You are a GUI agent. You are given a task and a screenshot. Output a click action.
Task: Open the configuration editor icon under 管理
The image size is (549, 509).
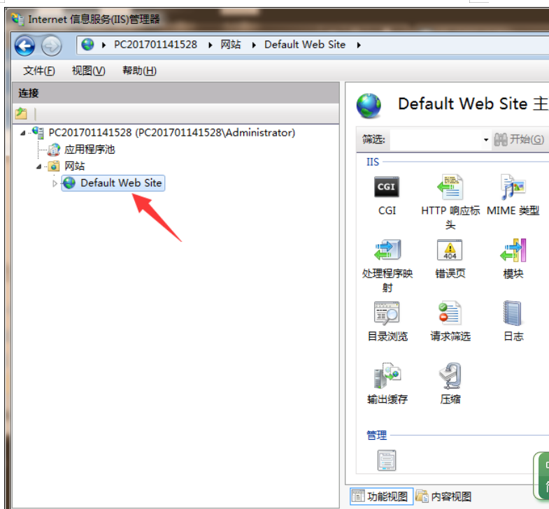click(x=387, y=460)
